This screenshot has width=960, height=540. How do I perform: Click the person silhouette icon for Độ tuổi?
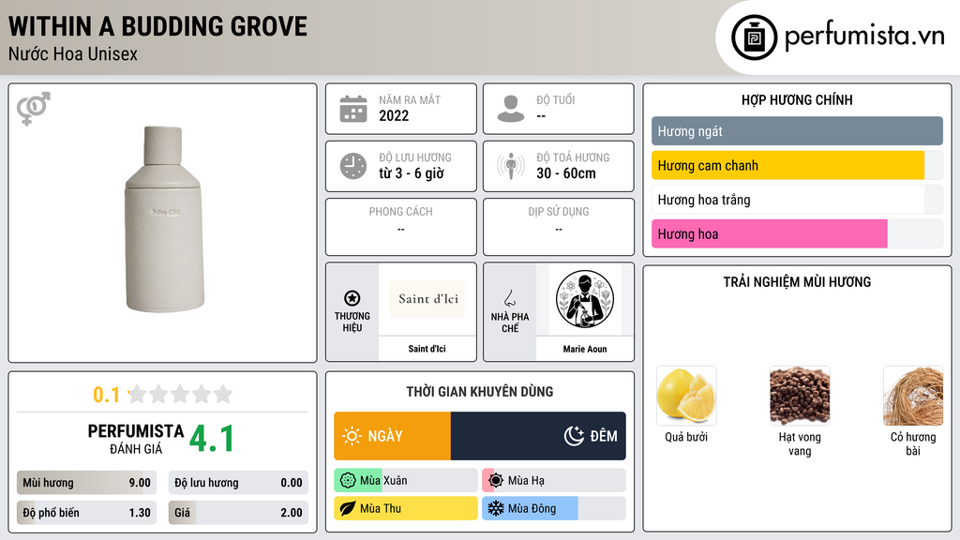[x=511, y=109]
